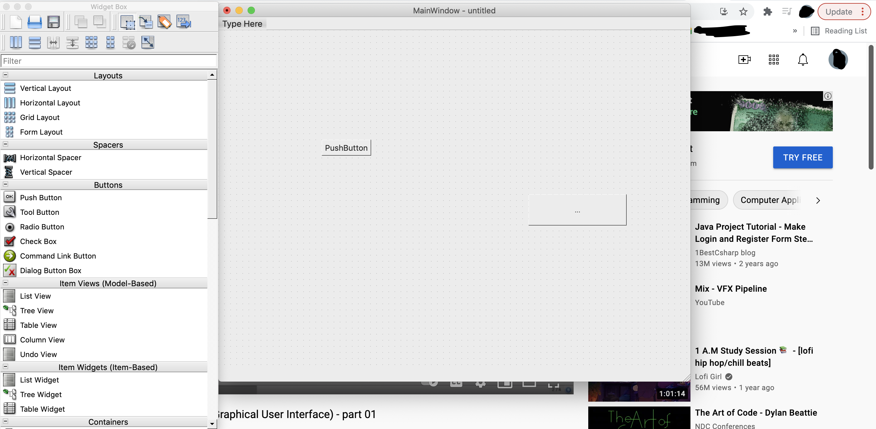
Task: Enable the Form Layout widget
Action: point(41,132)
